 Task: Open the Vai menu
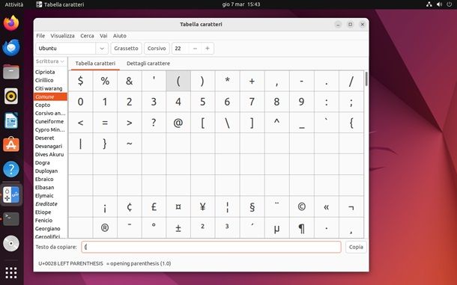point(103,36)
